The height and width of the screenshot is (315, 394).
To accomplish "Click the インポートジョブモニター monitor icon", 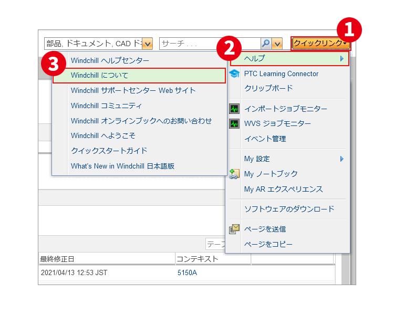I will (x=234, y=109).
